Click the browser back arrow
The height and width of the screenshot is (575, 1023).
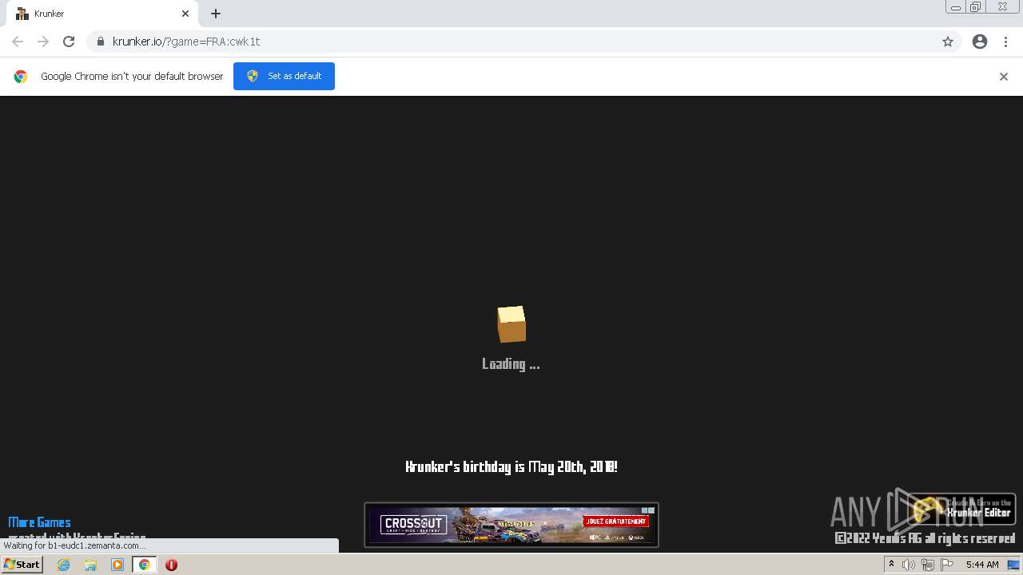(x=18, y=42)
